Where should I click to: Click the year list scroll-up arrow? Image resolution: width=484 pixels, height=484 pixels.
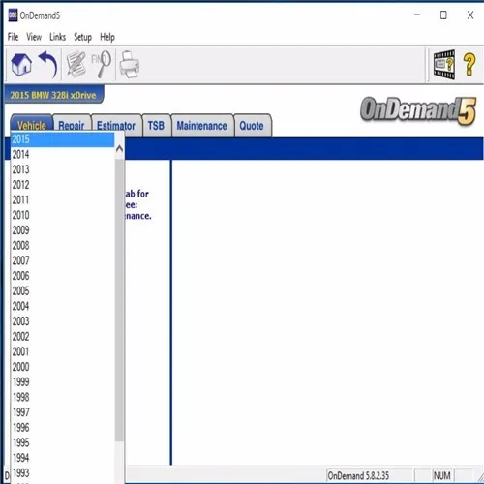[119, 149]
